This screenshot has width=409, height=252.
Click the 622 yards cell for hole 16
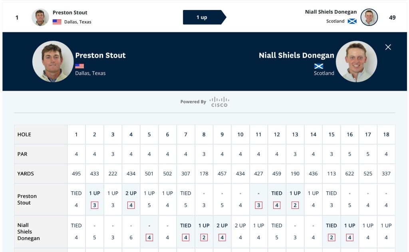point(349,174)
